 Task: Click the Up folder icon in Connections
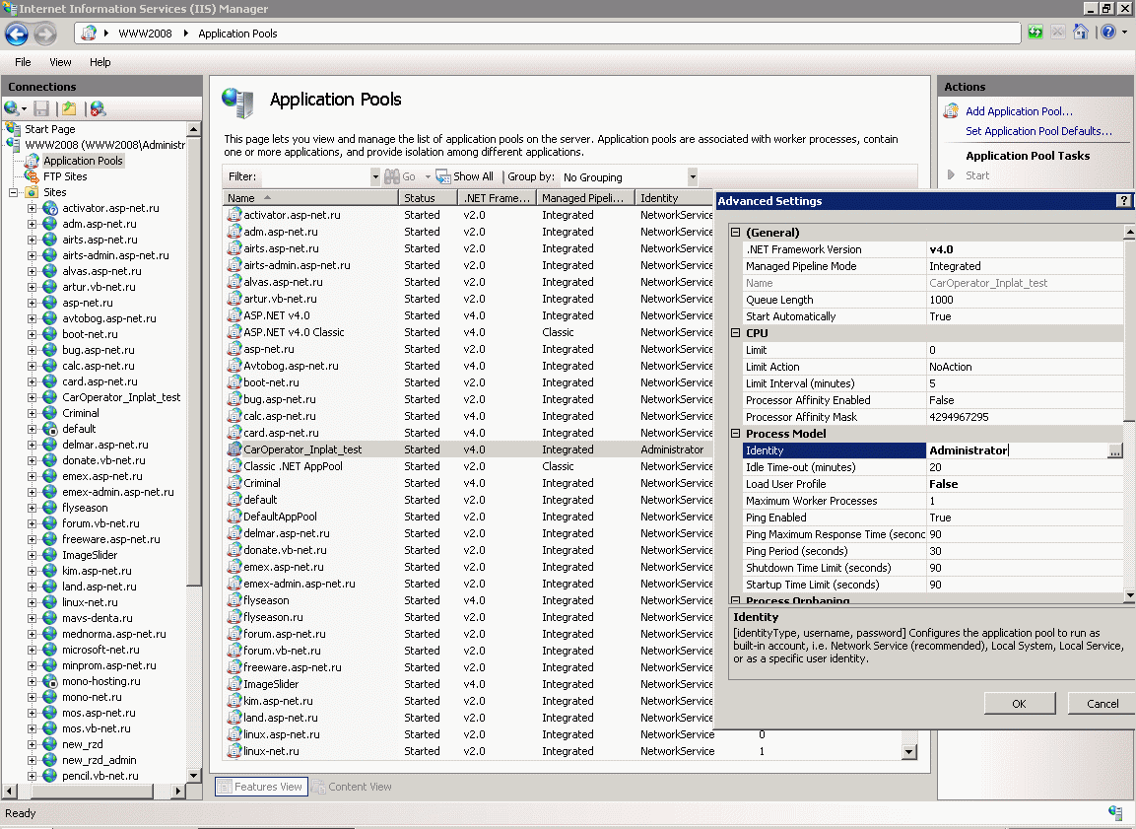coord(69,108)
